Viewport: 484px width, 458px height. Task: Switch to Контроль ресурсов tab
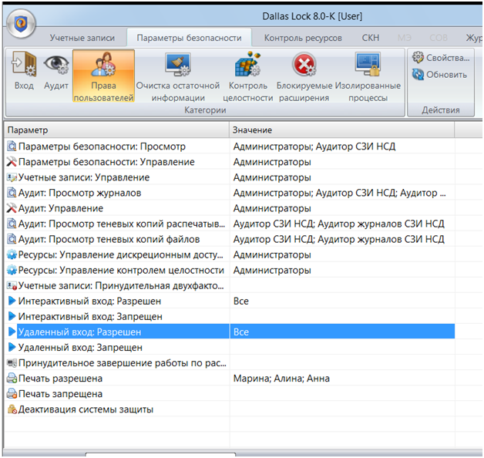click(x=303, y=38)
